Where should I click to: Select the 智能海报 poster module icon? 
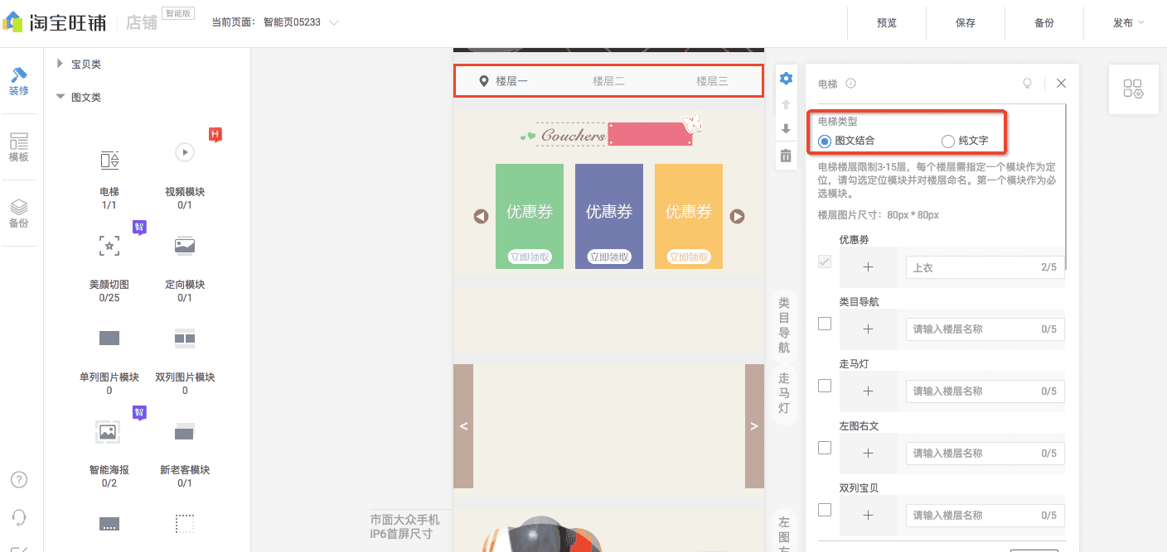point(108,431)
